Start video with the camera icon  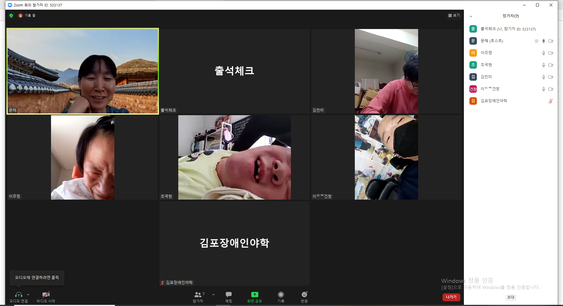click(46, 294)
